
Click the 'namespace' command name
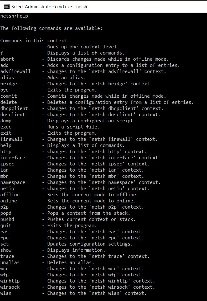13,182
